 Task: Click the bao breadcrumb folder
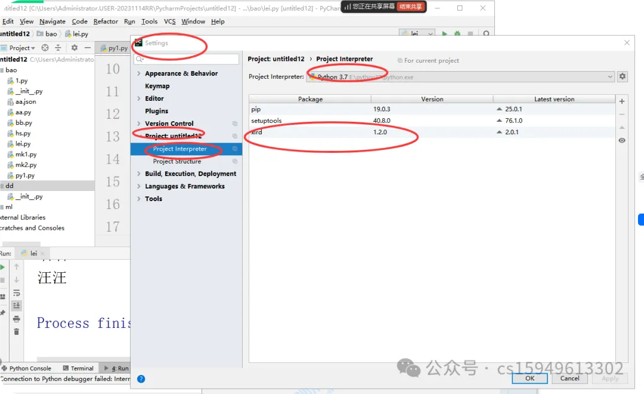click(47, 33)
